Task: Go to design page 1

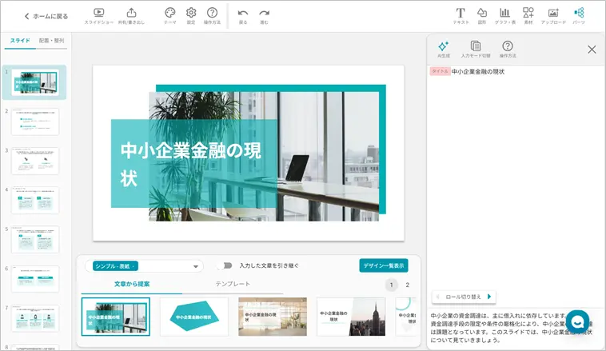Action: pyautogui.click(x=391, y=285)
